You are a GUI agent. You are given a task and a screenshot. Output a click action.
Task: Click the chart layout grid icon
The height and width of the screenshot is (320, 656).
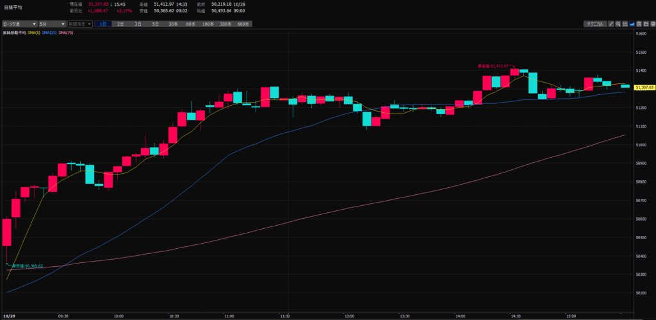[x=625, y=24]
